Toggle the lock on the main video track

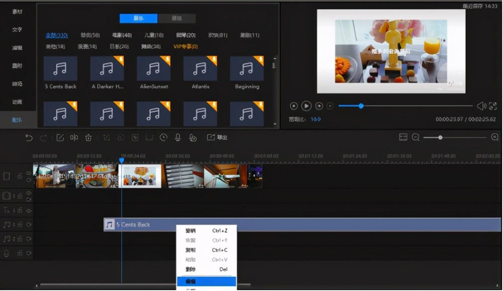click(20, 176)
